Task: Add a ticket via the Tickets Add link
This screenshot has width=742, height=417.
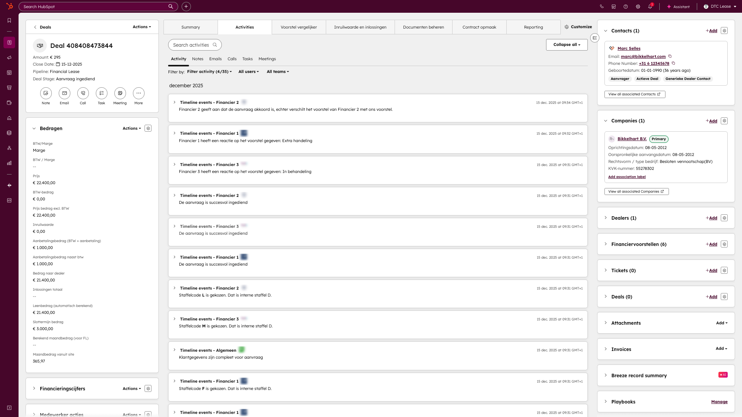Action: point(713,270)
